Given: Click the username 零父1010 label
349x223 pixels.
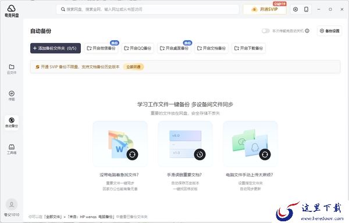Looking at the screenshot, I should click(x=12, y=215).
